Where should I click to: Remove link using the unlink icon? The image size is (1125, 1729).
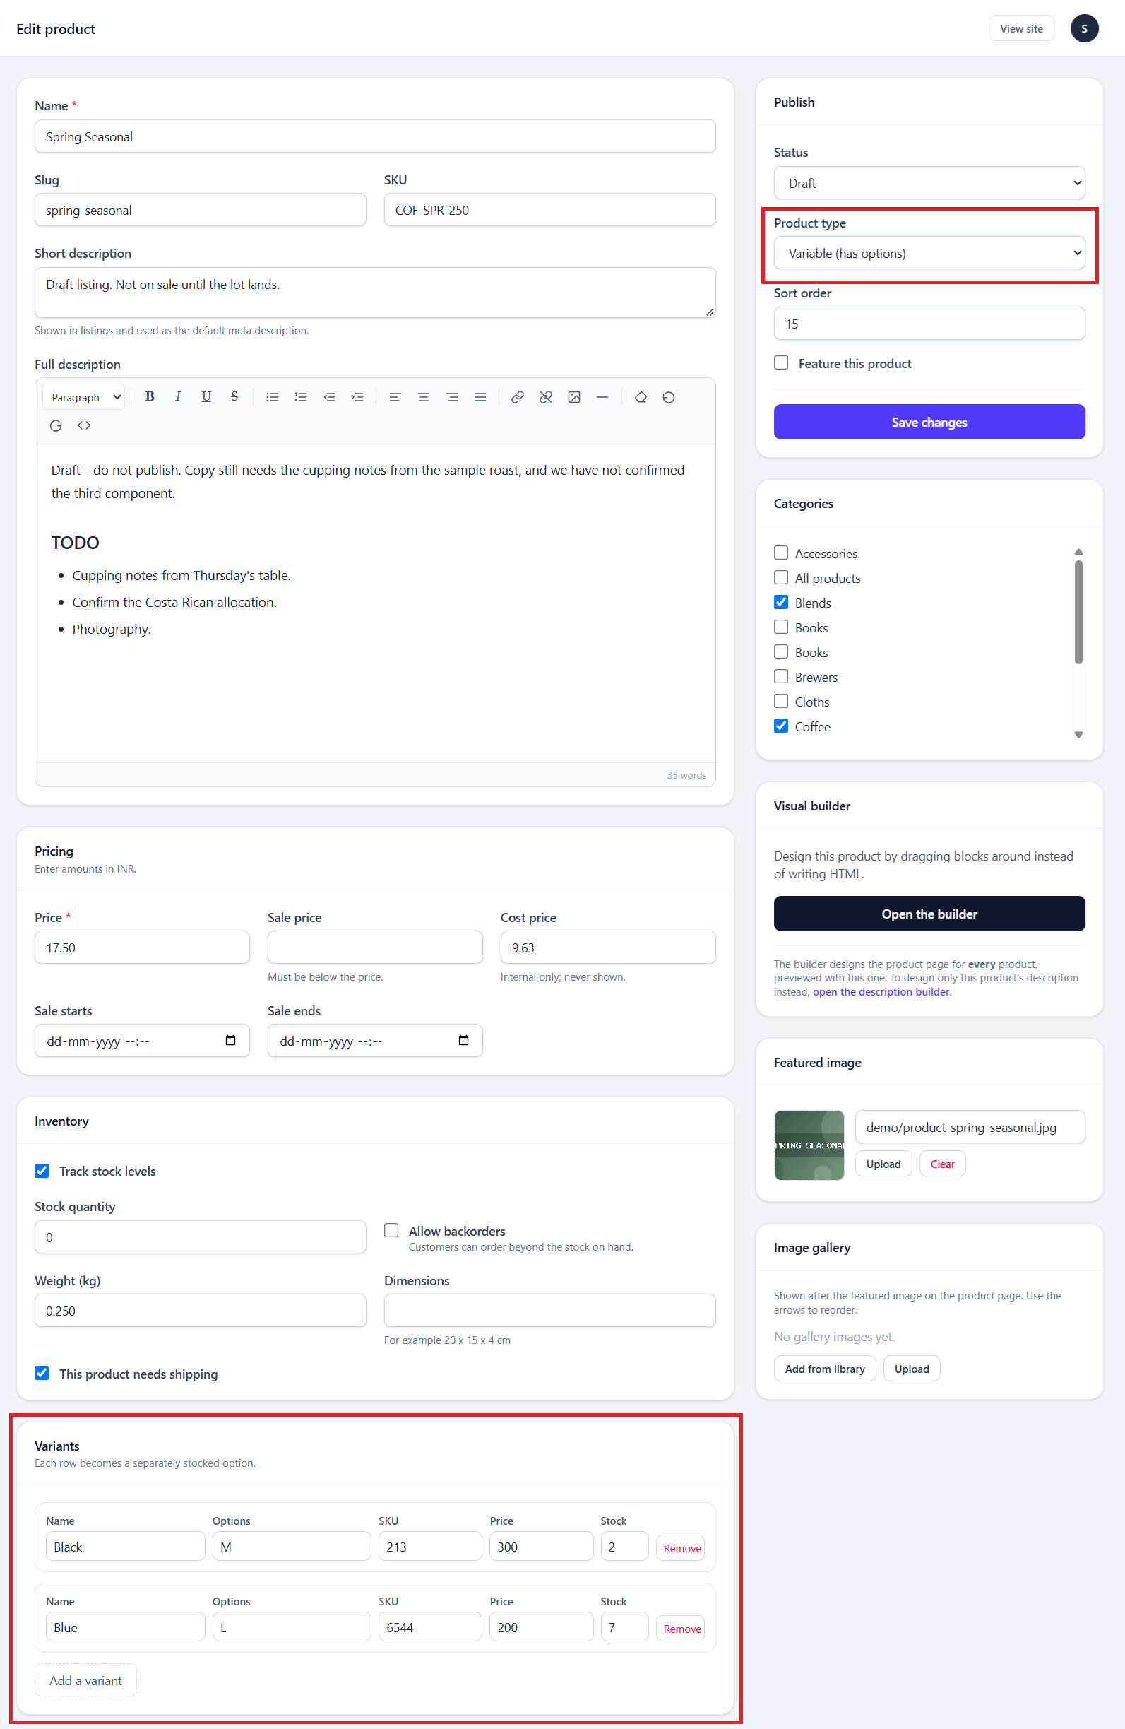coord(545,396)
